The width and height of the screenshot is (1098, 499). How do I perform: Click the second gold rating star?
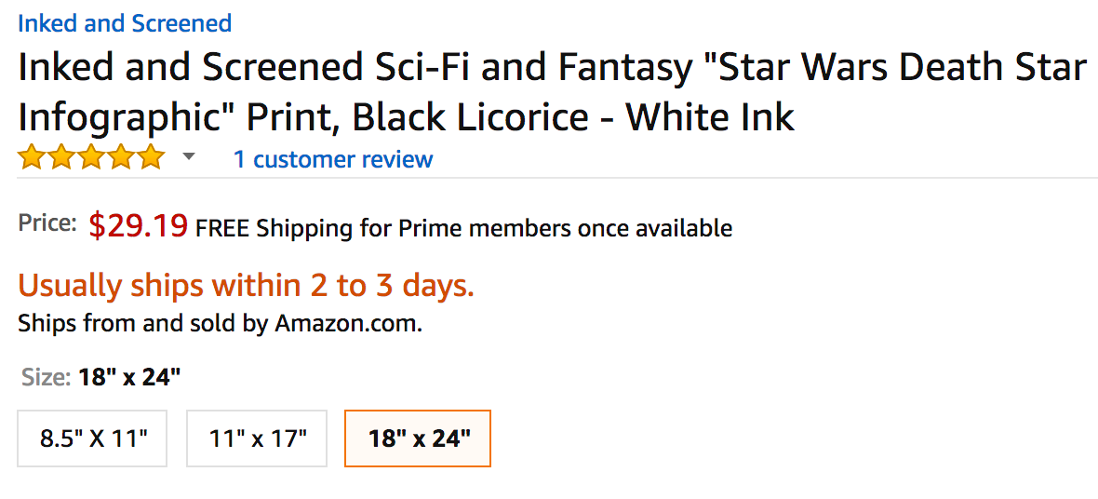(60, 158)
